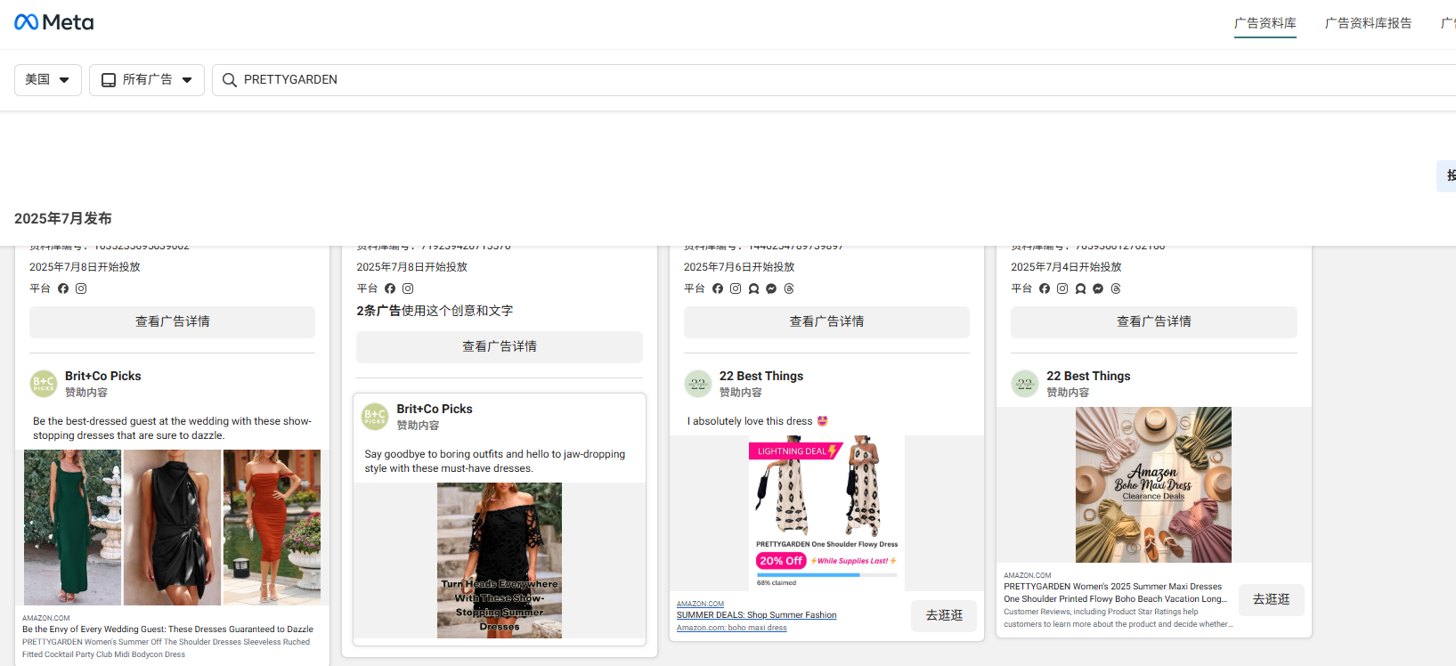Click Instagram icon in the July 4 ad
Viewport: 1456px width, 666px height.
1062,288
